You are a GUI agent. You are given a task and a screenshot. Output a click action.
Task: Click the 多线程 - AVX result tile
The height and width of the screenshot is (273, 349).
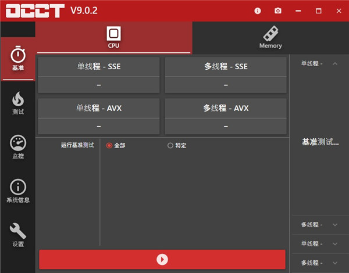pos(226,116)
